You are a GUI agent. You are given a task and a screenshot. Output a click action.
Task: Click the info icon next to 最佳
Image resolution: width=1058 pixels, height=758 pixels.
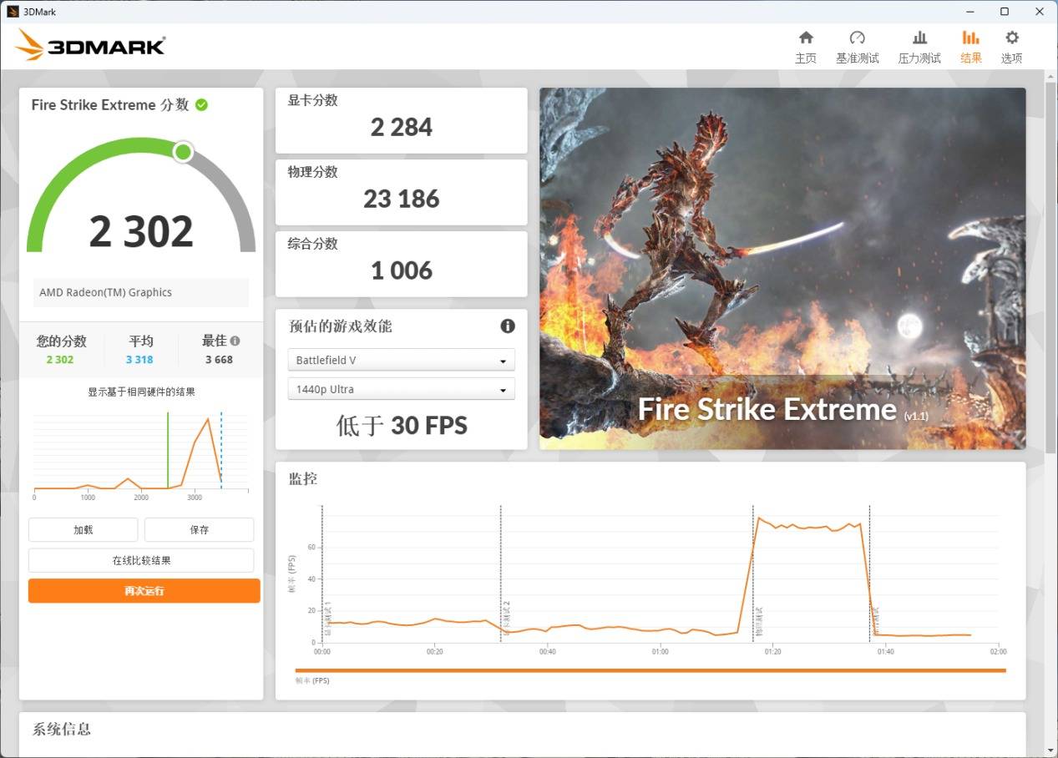(x=235, y=341)
